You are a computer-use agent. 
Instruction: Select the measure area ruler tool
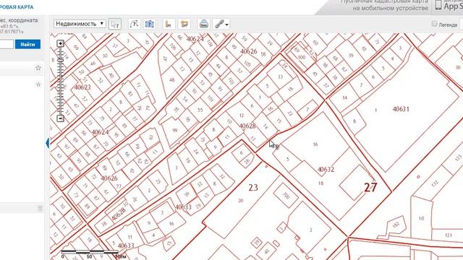(184, 24)
